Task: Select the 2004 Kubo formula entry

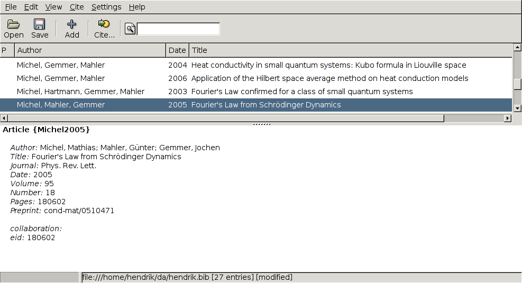Action: (328, 65)
